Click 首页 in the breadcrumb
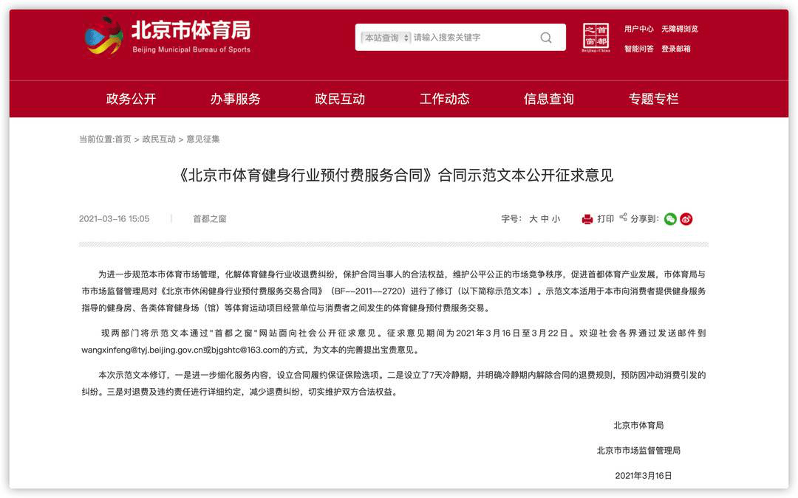The width and height of the screenshot is (798, 498). pyautogui.click(x=123, y=139)
